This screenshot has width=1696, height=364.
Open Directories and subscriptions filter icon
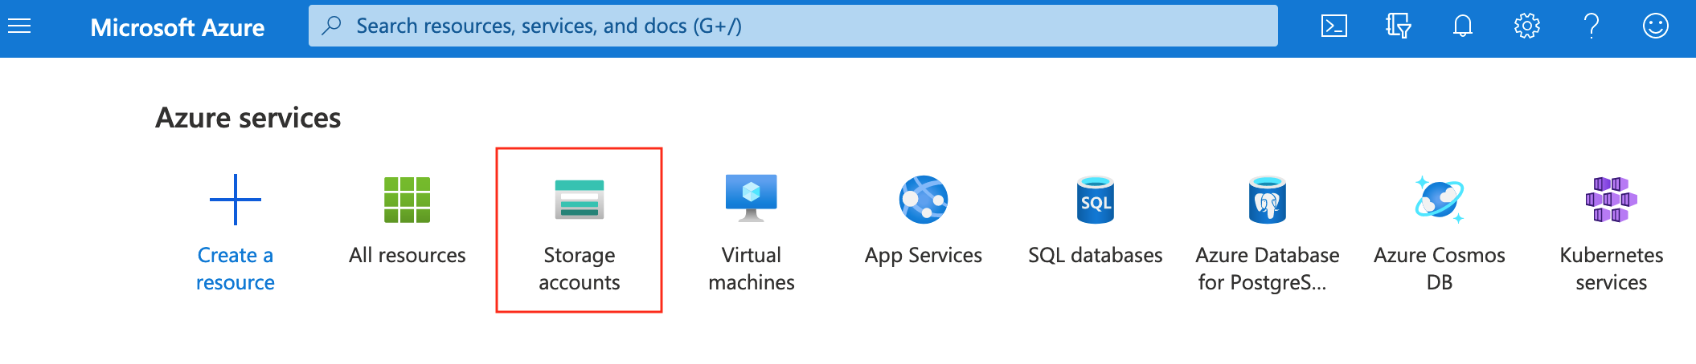(1399, 26)
